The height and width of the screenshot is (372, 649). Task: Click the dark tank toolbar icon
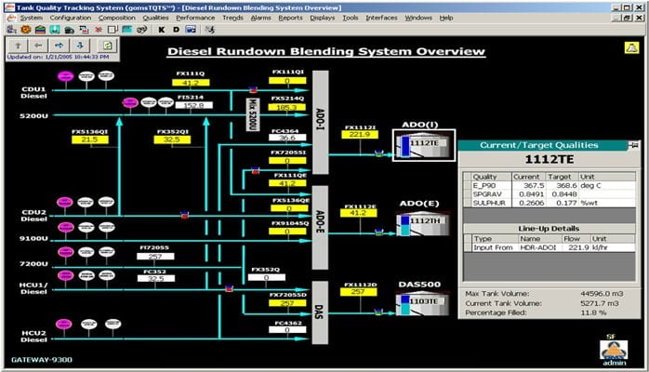click(69, 30)
